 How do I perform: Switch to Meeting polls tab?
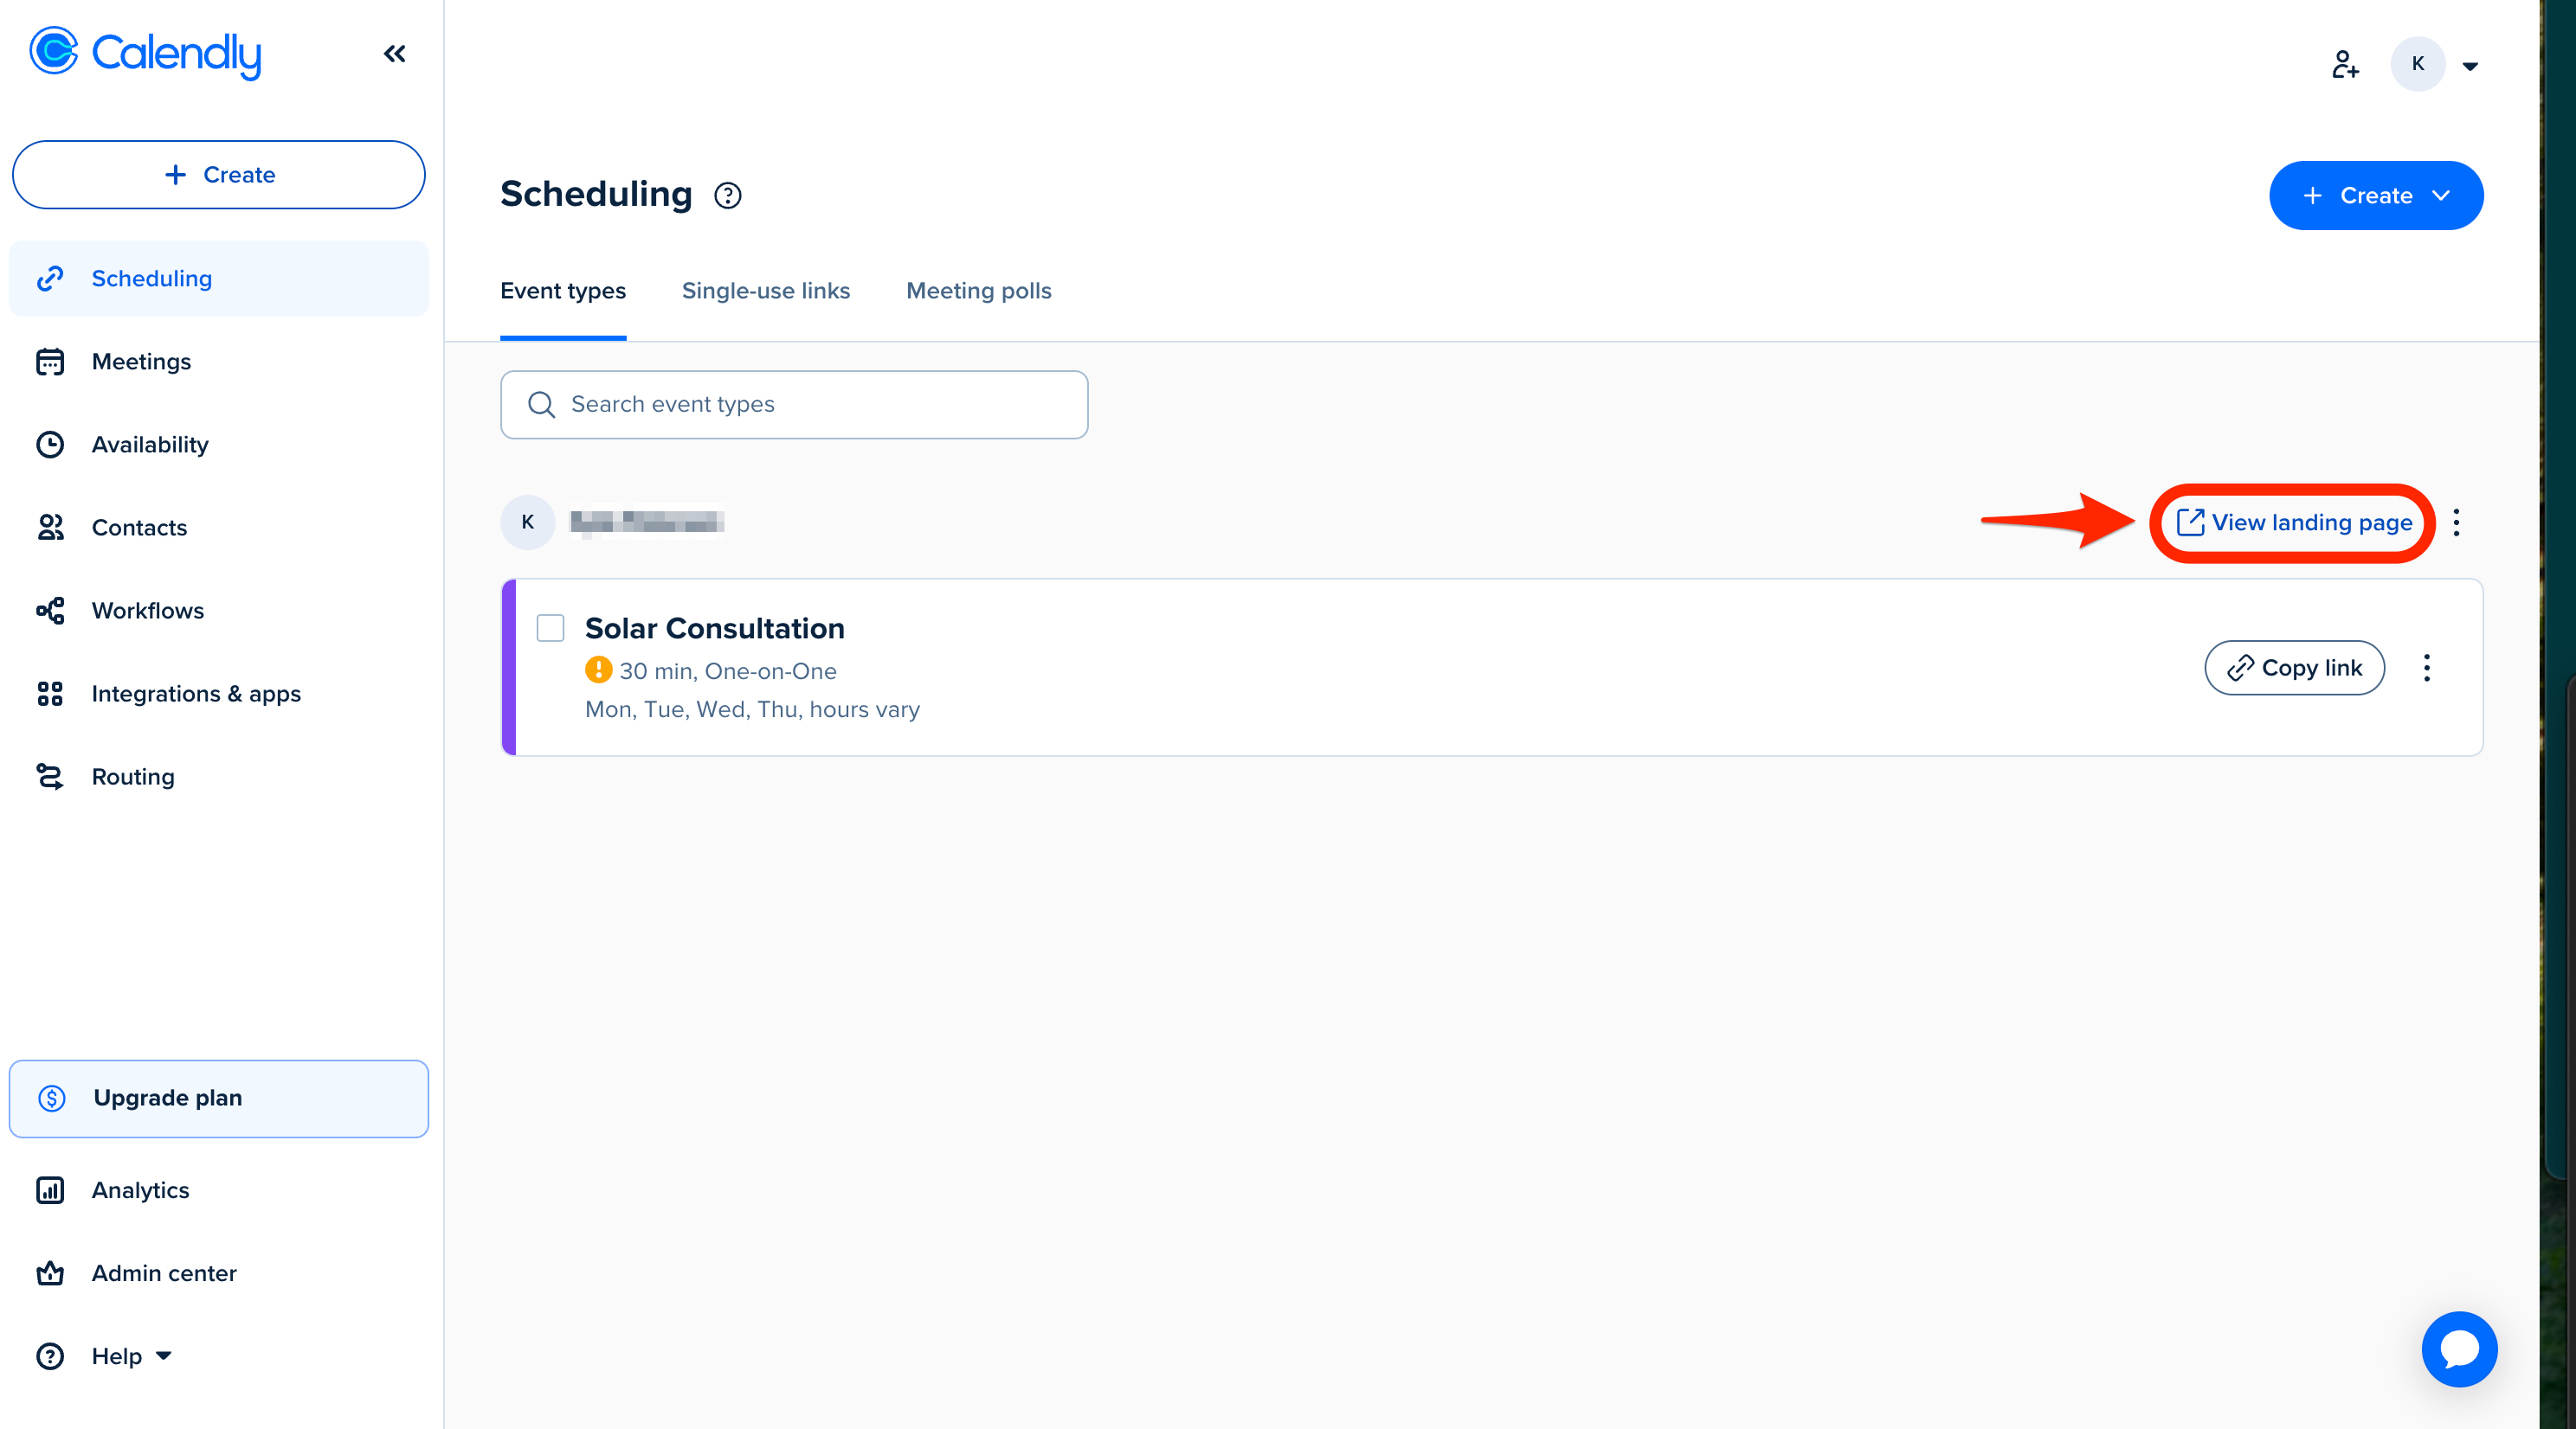pyautogui.click(x=978, y=291)
